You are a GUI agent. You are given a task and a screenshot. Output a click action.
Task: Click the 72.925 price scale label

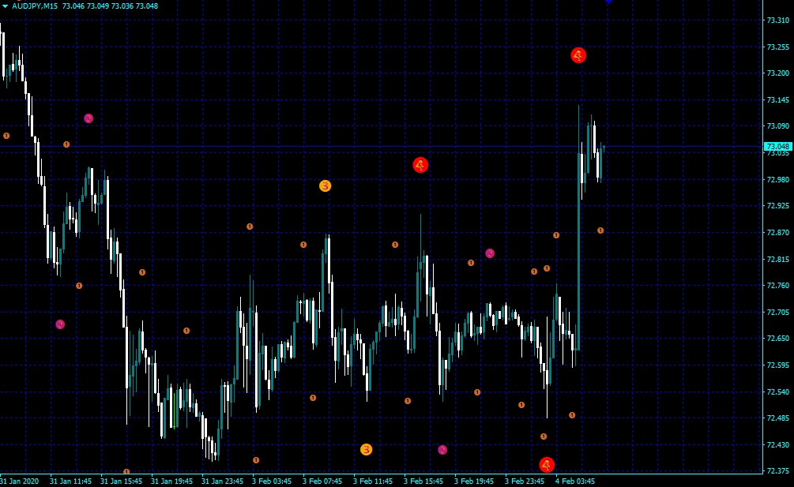point(777,206)
